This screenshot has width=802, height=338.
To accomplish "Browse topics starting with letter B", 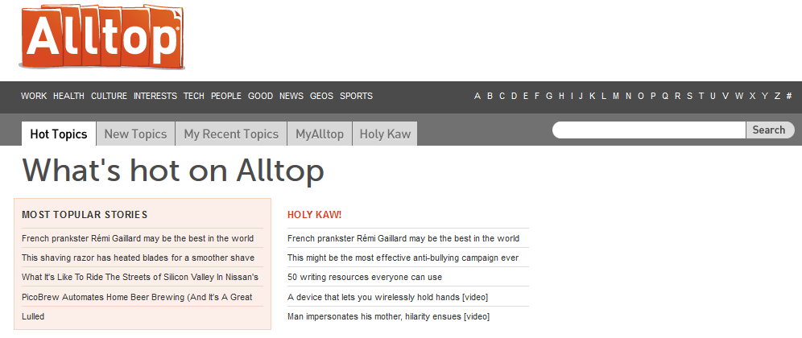I will [x=490, y=96].
